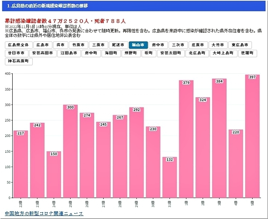The width and height of the screenshot is (268, 219).
Task: Click the 神石高原町 button
Action: click(x=19, y=61)
